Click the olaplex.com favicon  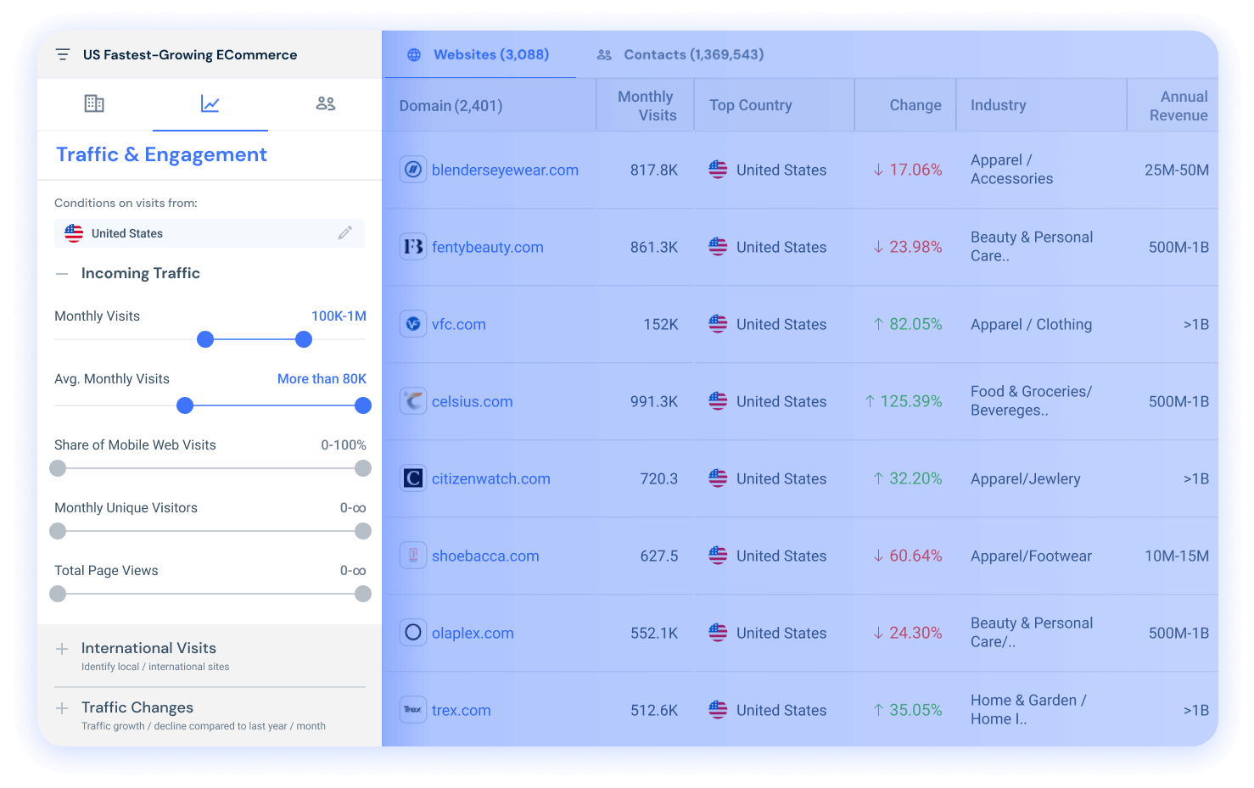[413, 633]
